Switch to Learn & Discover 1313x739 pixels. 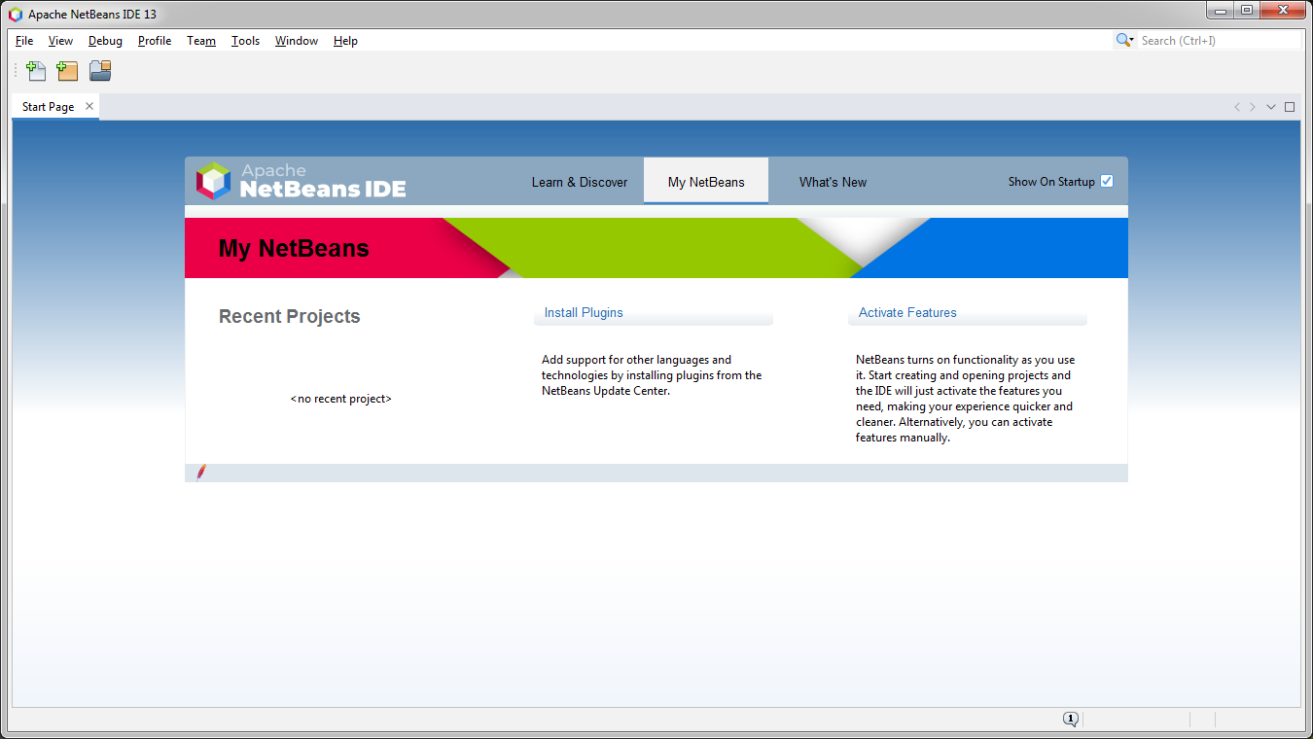(x=579, y=182)
